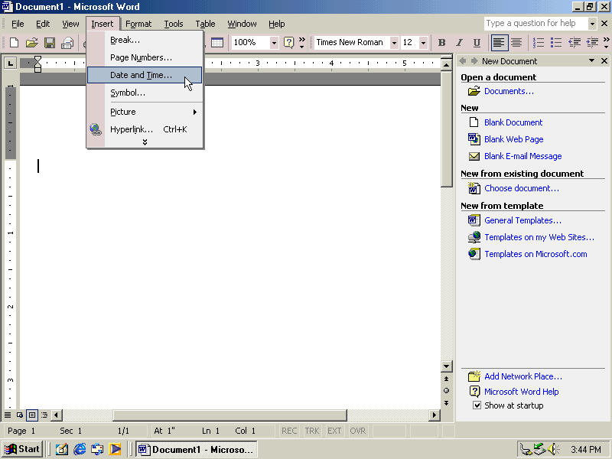Click the tab-stop selector left of the ruler
The image size is (612, 459).
[x=11, y=63]
